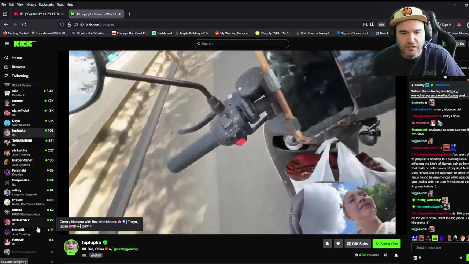Open Getting Started bookmark

[15, 33]
